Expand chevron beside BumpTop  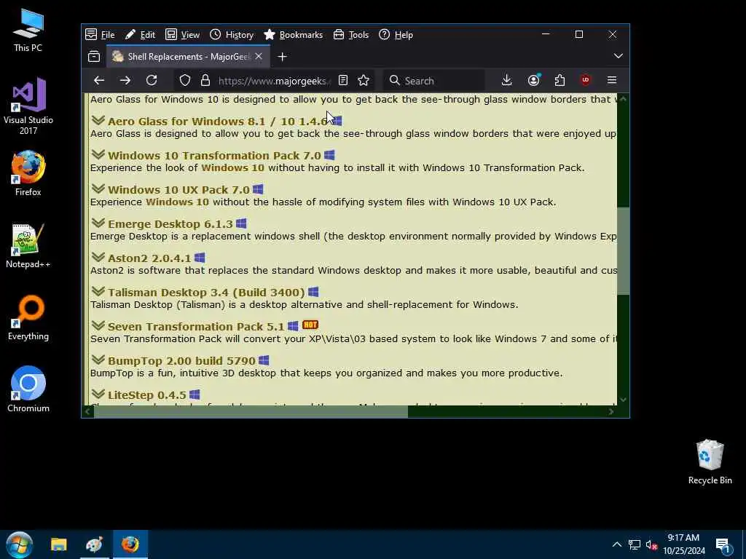point(98,360)
